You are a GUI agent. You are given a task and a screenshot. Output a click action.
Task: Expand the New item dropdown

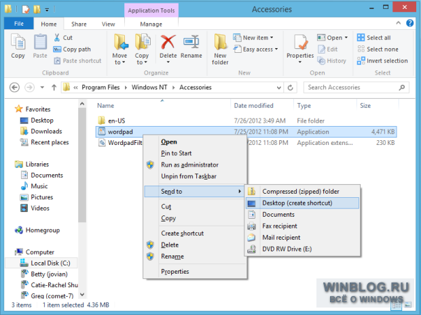[x=253, y=37]
